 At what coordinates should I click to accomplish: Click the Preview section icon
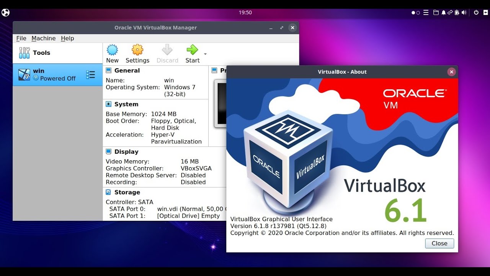click(x=215, y=71)
